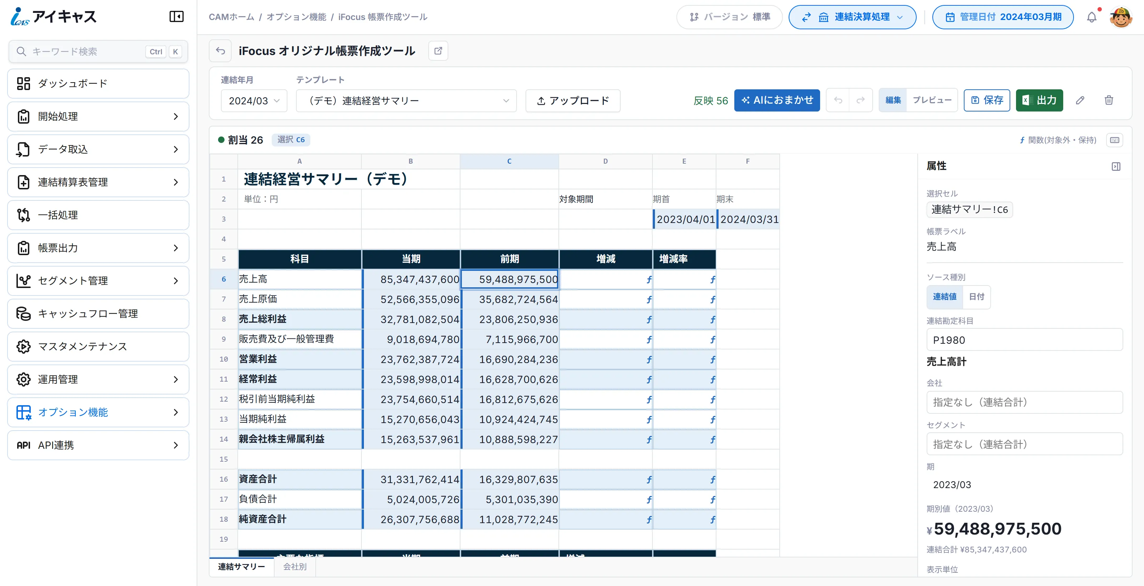Delete template with trash icon
Screen dimensions: 1144x586
point(1109,100)
